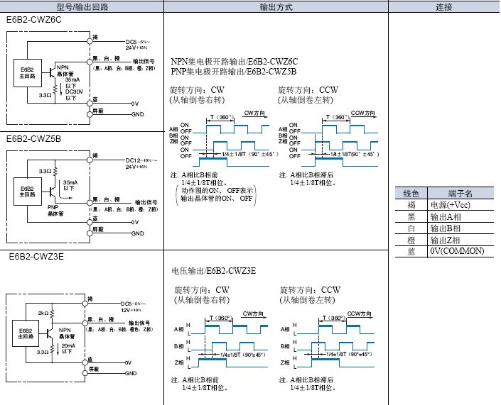Viewport: 501px width, 405px height.
Task: Select the line NPN集电极开路输出/E6B2-CWZ6C
Action: (235, 61)
